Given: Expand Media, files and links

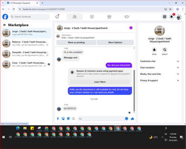Looking at the screenshot, I should point(160,74).
